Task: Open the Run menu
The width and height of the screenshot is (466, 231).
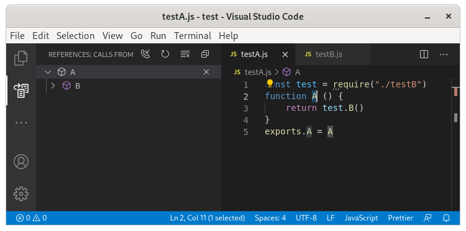Action: click(158, 36)
